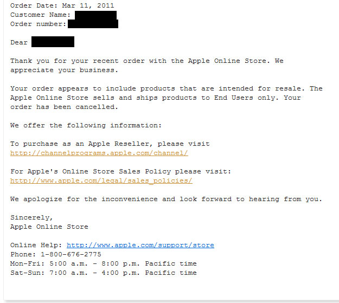Click 'We offer the following information' text
339x303 pixels.
coord(86,126)
